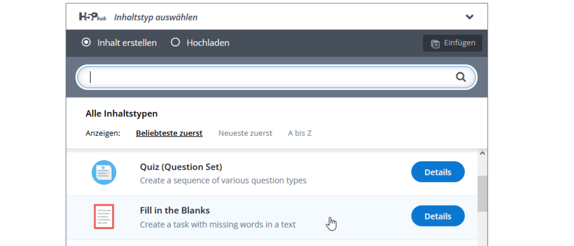Click the Fill in the Blanks icon
The width and height of the screenshot is (574, 246).
(x=104, y=217)
